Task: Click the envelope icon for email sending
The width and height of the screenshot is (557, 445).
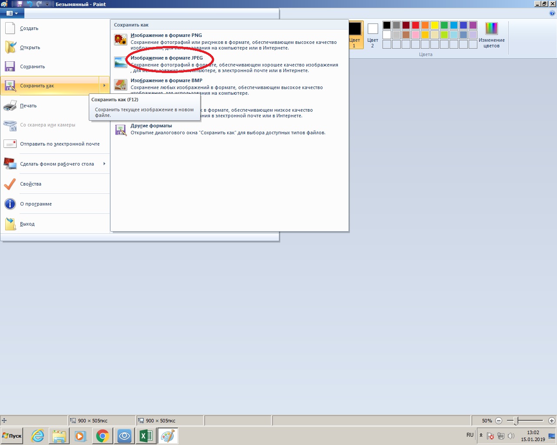Action: (10, 144)
